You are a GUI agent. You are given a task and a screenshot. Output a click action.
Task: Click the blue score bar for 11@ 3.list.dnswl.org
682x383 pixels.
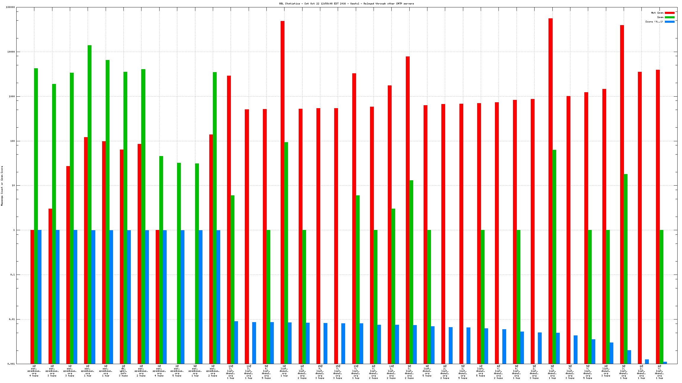[254, 343]
